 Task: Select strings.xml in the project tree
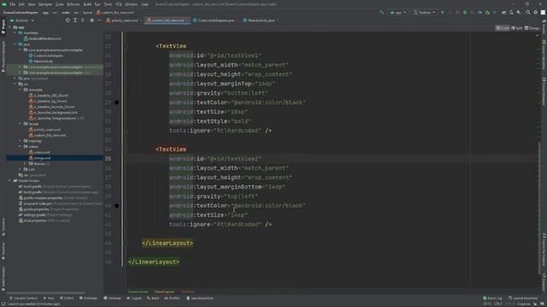point(42,158)
